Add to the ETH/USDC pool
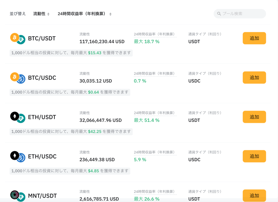278x202 pixels. coord(254,156)
